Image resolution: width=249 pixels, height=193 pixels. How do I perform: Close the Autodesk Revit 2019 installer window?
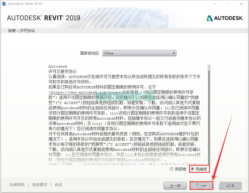[241, 4]
